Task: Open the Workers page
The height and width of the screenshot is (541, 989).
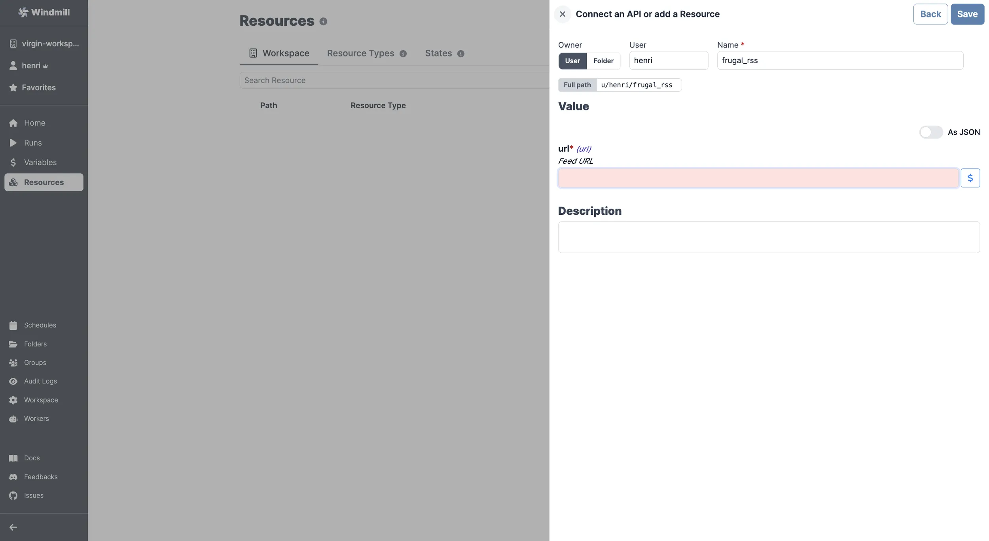Action: click(x=36, y=418)
